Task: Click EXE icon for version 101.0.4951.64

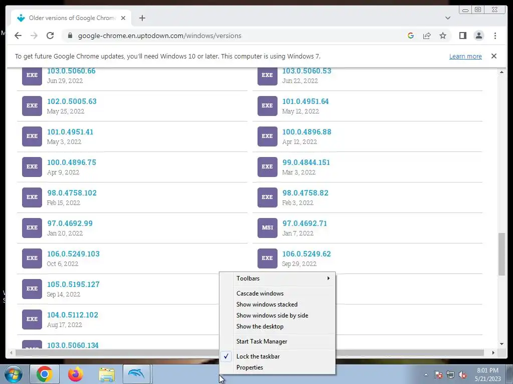Action: tap(268, 106)
